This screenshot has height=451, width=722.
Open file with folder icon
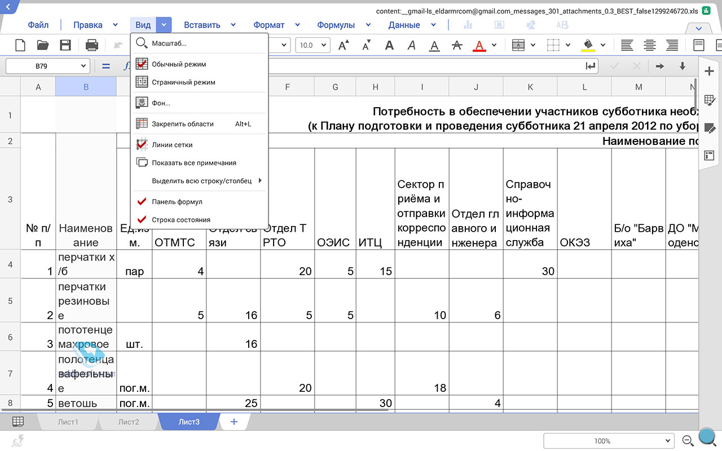point(42,45)
